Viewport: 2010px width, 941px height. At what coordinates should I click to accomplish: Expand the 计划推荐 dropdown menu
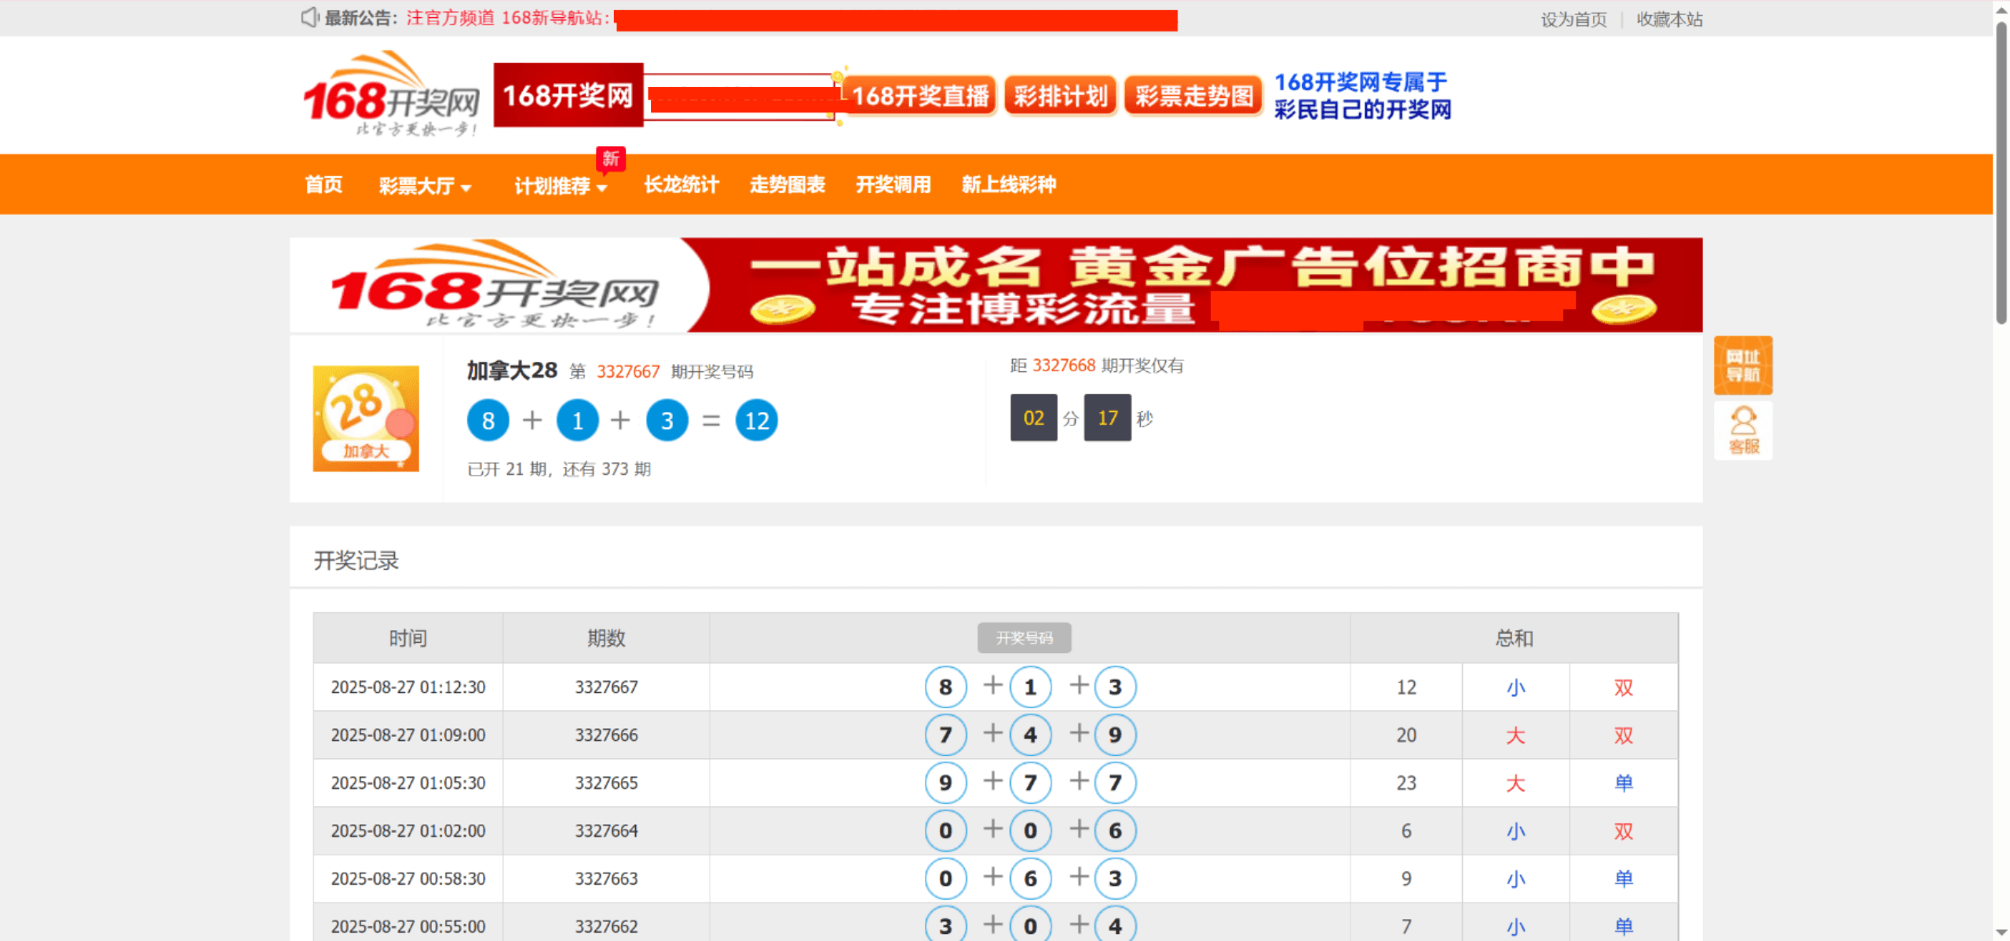[561, 186]
